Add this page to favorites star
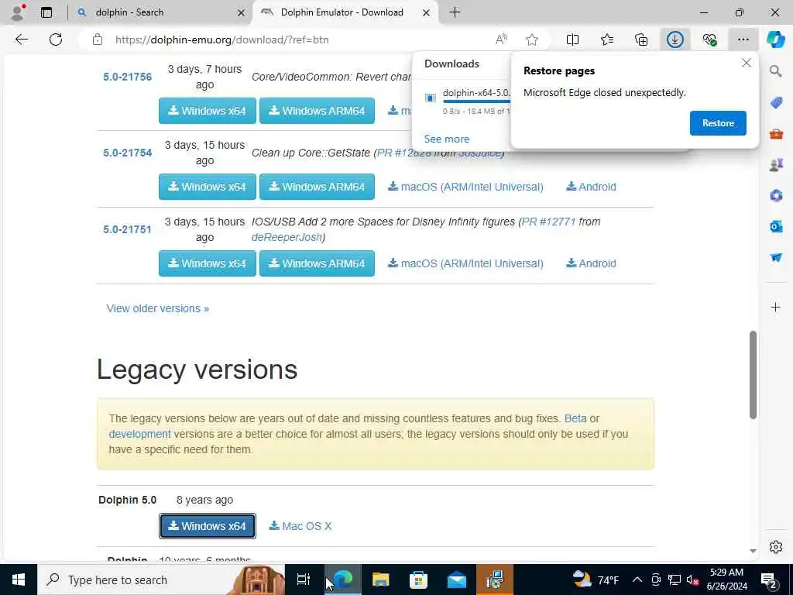 click(531, 40)
